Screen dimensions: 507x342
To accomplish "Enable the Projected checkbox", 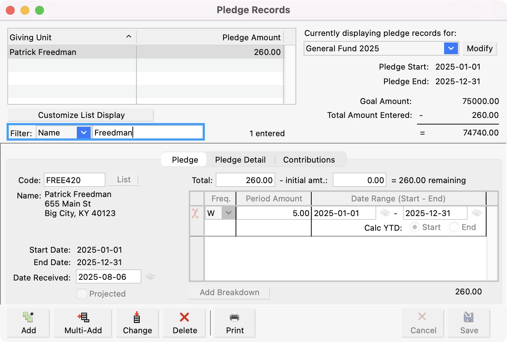I will point(82,294).
